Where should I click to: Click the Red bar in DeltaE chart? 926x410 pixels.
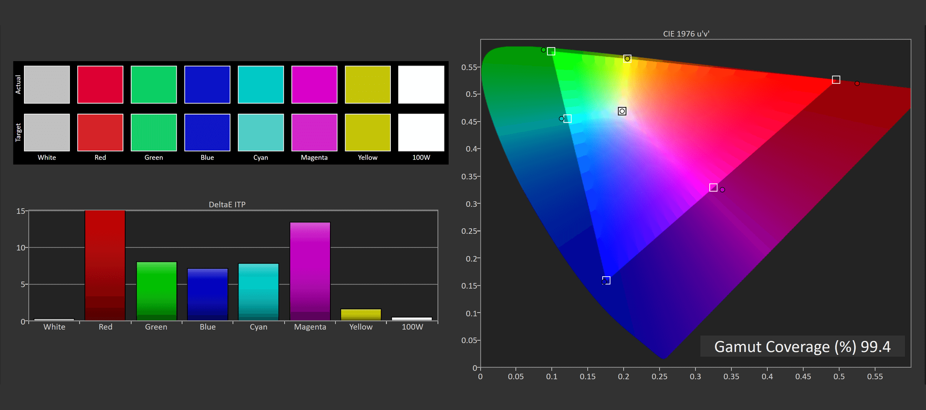click(105, 265)
